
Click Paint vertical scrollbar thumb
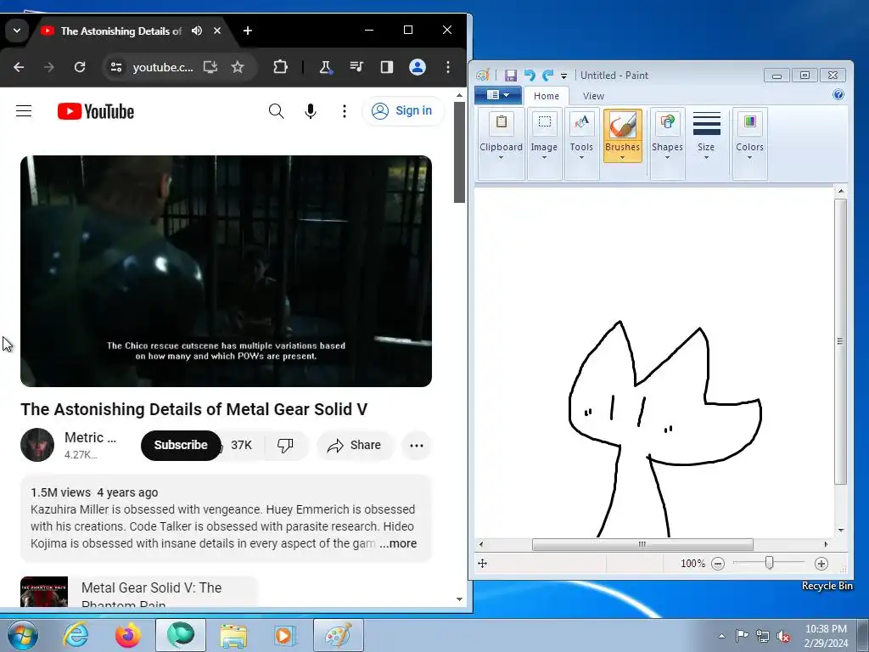coord(840,341)
